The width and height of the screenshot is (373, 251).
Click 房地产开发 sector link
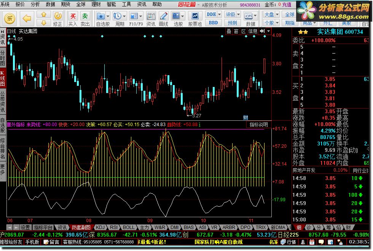click(304, 170)
